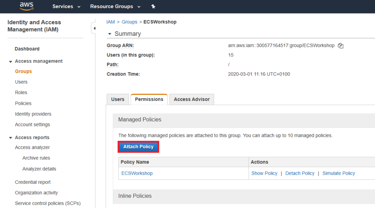This screenshot has height=208, width=375.
Task: Open Roles in the sidebar
Action: 21,93
